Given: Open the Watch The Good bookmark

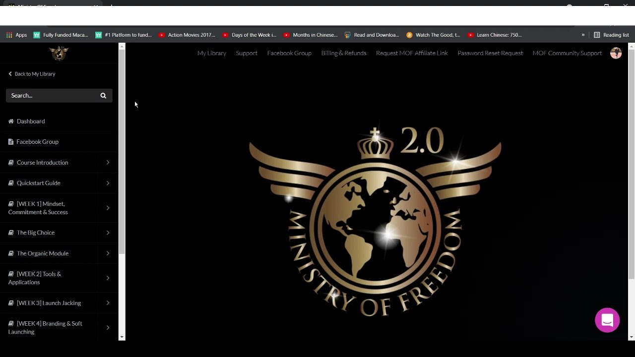Looking at the screenshot, I should 433,35.
